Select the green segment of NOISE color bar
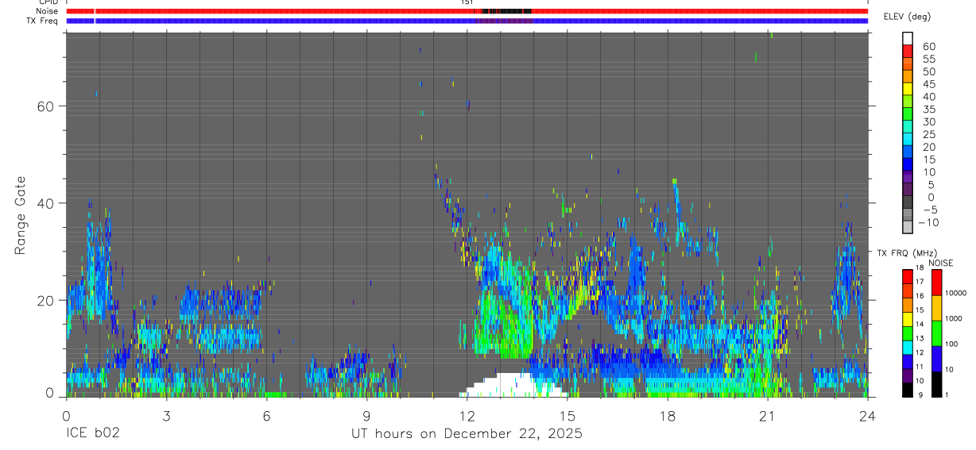 (936, 333)
